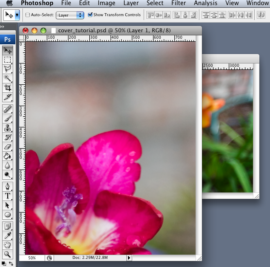Click Distribute top edges button
The image size is (270, 267).
[x=206, y=15]
